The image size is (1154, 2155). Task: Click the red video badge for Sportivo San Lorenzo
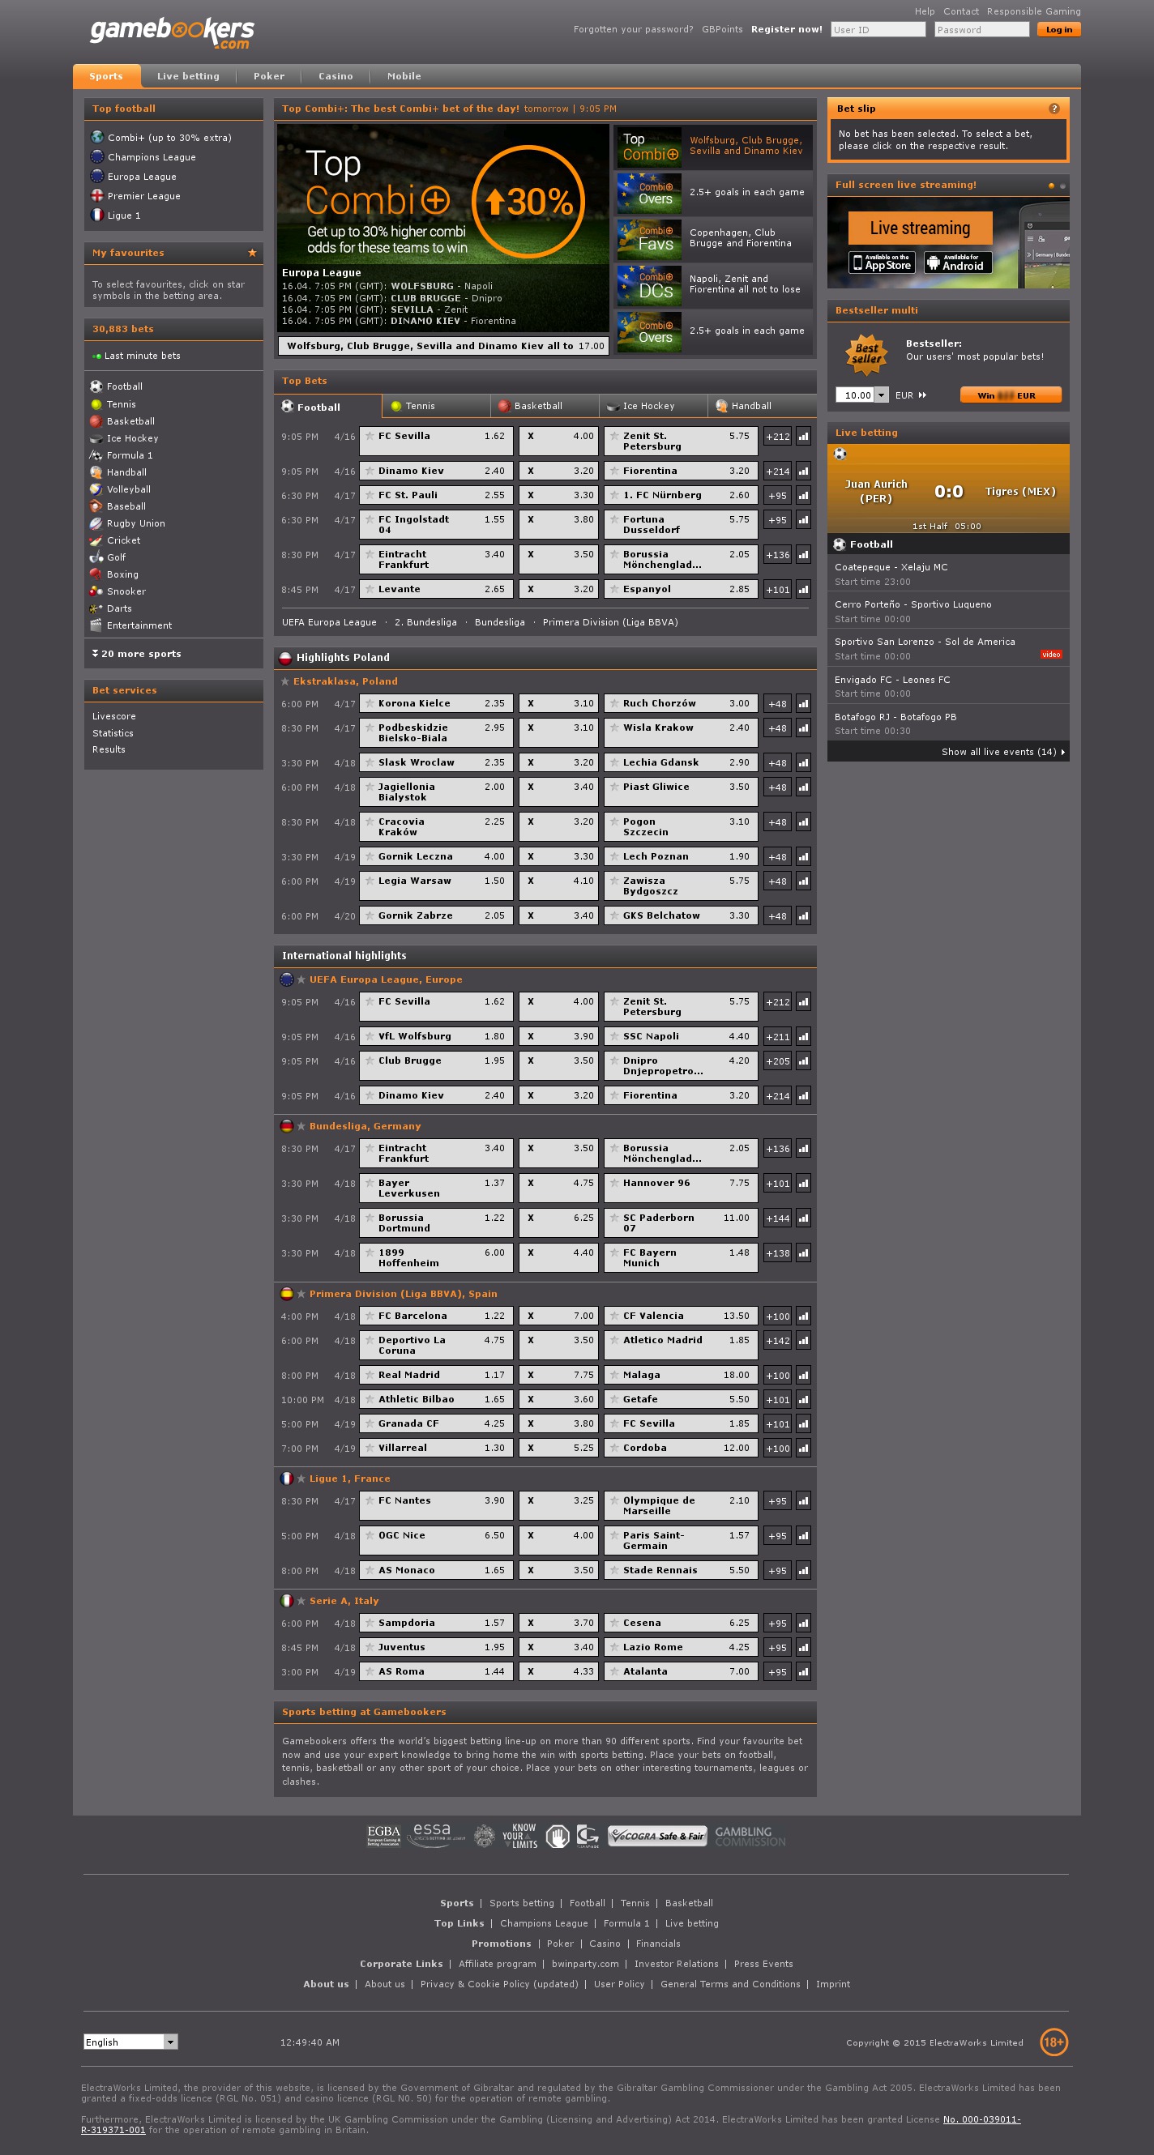pyautogui.click(x=1050, y=655)
